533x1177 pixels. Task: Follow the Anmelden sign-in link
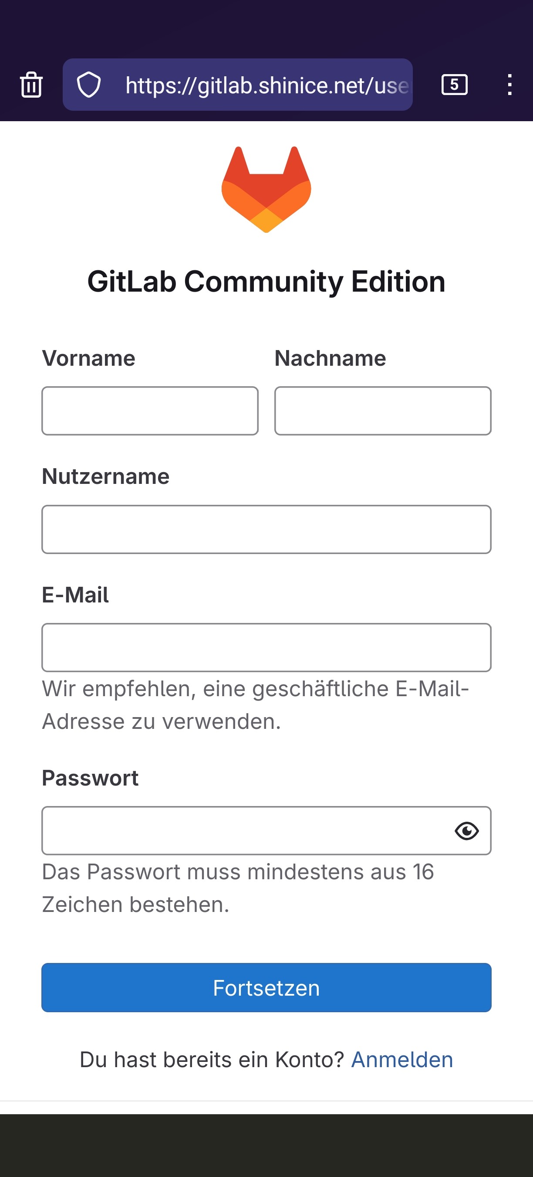(402, 1059)
